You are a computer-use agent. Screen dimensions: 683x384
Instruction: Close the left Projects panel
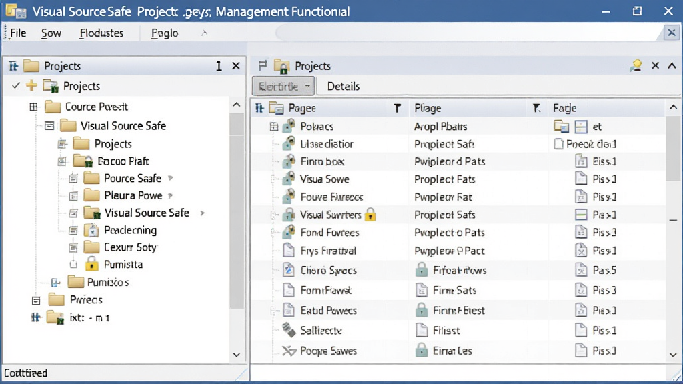[x=236, y=66]
